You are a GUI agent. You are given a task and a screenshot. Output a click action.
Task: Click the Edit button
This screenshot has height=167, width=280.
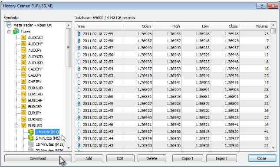pyautogui.click(x=120, y=158)
